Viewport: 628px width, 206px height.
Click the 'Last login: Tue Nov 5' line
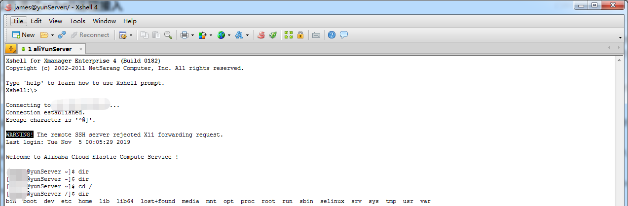click(68, 142)
